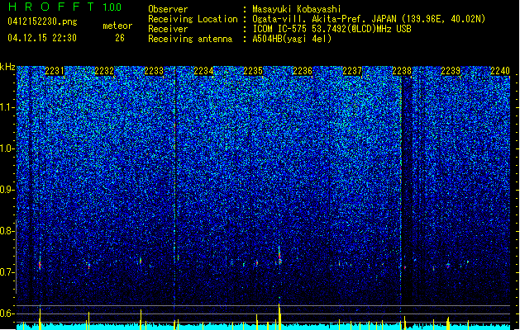520x330 pixels.
Task: Click the 0.7 kHz axis tick label
Action: pos(7,272)
